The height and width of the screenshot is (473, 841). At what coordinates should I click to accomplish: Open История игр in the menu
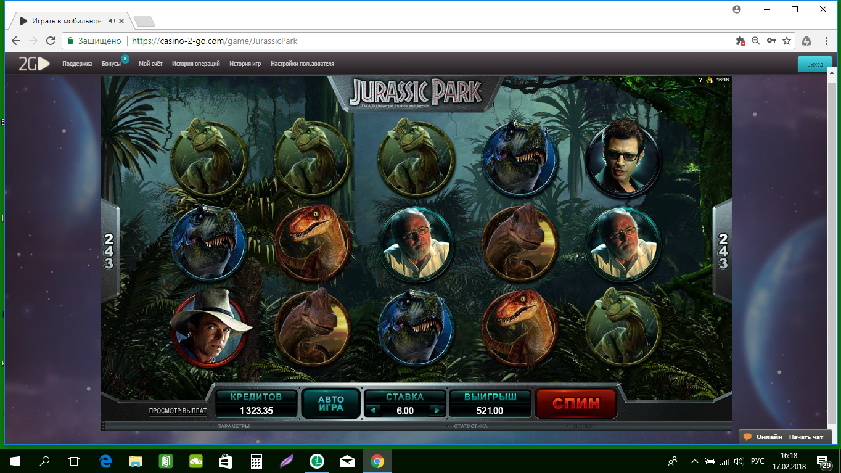[x=245, y=64]
